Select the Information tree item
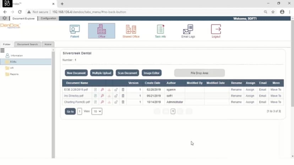The height and width of the screenshot is (165, 294). click(14, 56)
